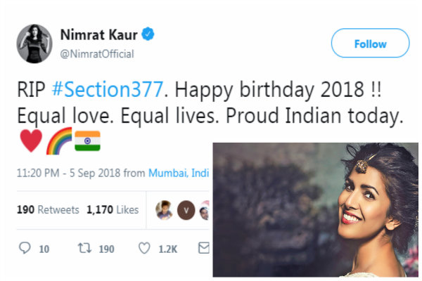The height and width of the screenshot is (281, 422).
Task: Click the first liker's photo avatar
Action: (165, 209)
